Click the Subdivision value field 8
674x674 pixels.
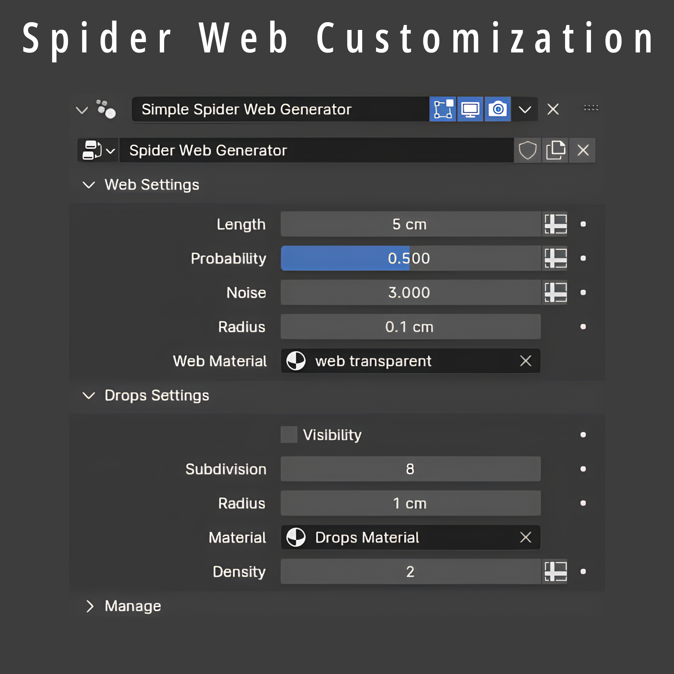point(411,469)
